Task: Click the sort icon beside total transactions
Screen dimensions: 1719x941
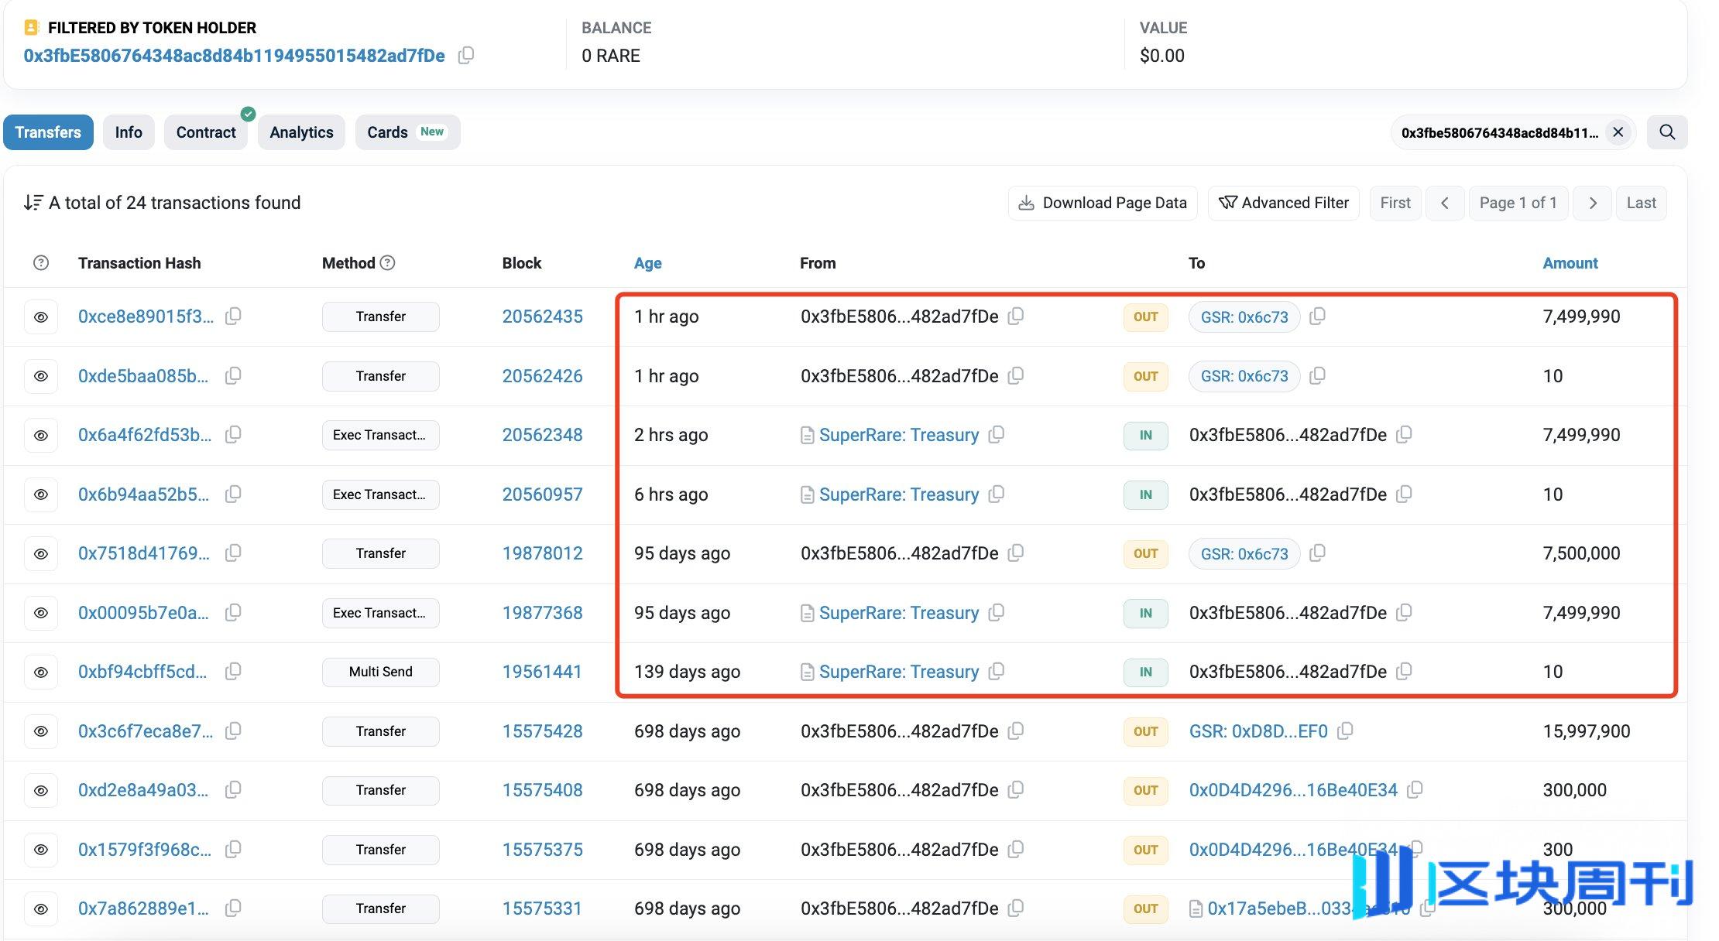Action: tap(33, 203)
